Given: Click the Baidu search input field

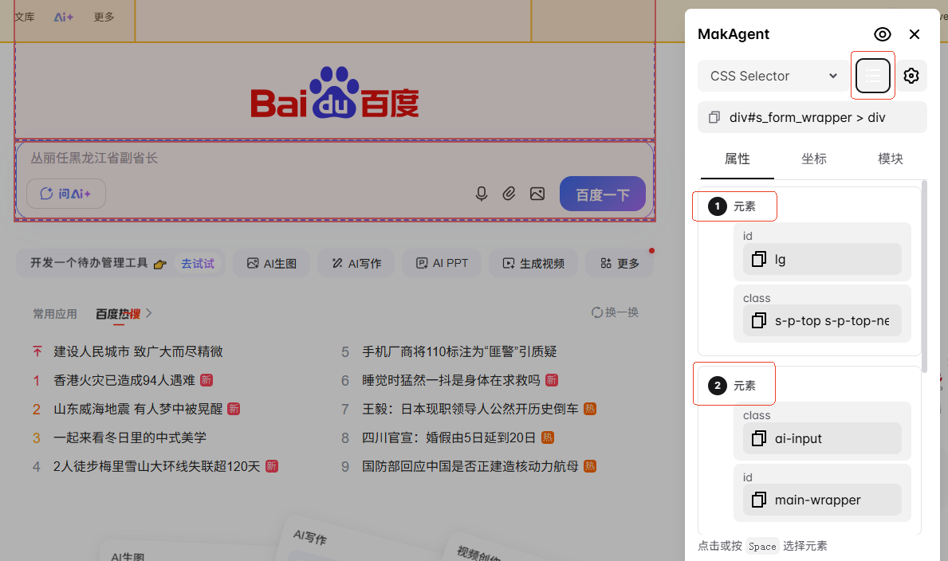Looking at the screenshot, I should point(239,159).
